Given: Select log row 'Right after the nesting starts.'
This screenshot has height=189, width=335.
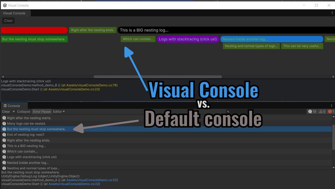Looking at the screenshot, I should pyautogui.click(x=166, y=118).
